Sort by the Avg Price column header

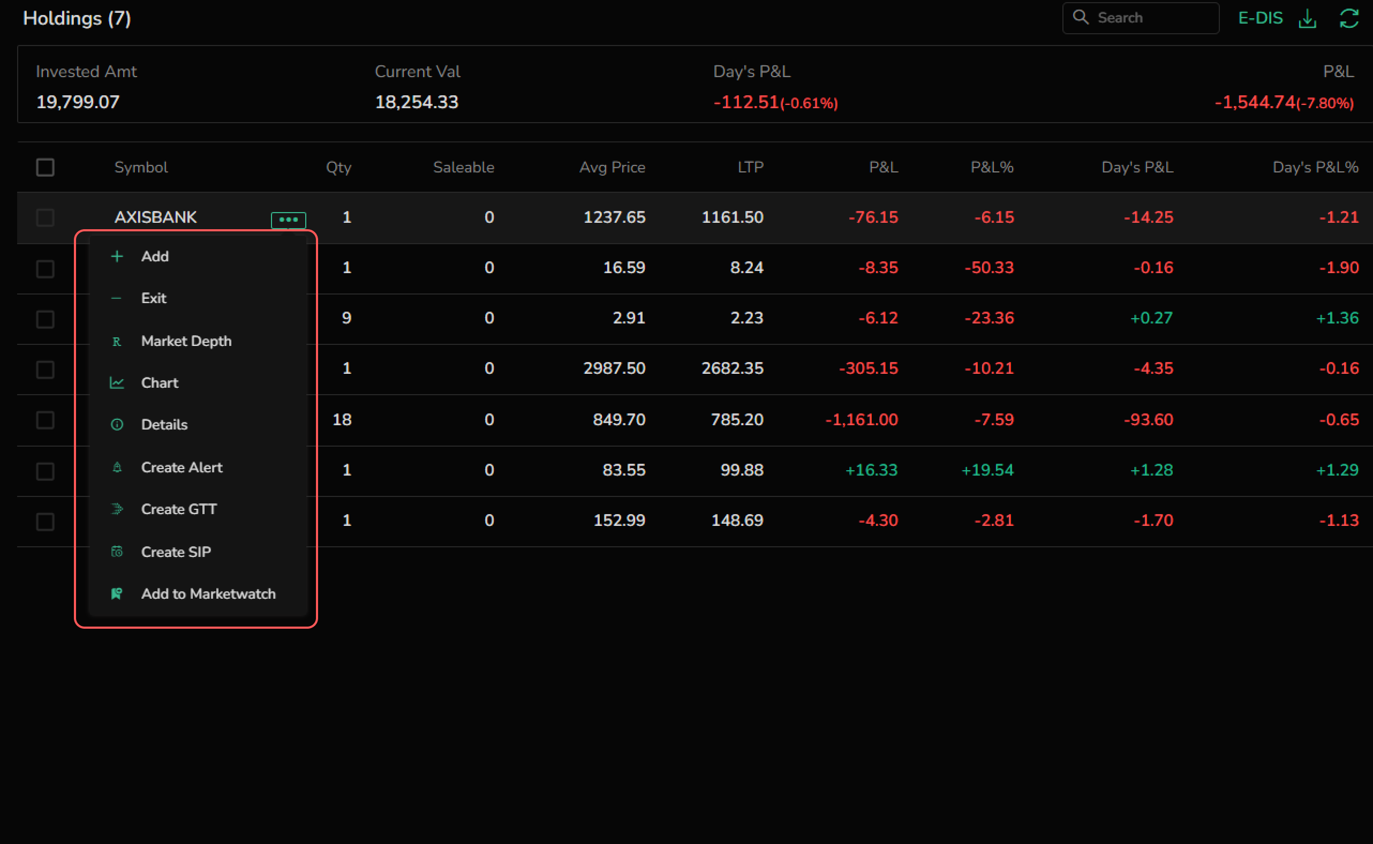(612, 167)
